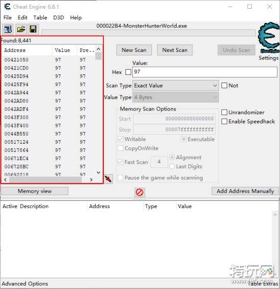Tick Enable Speedhack checkbox

coord(224,121)
